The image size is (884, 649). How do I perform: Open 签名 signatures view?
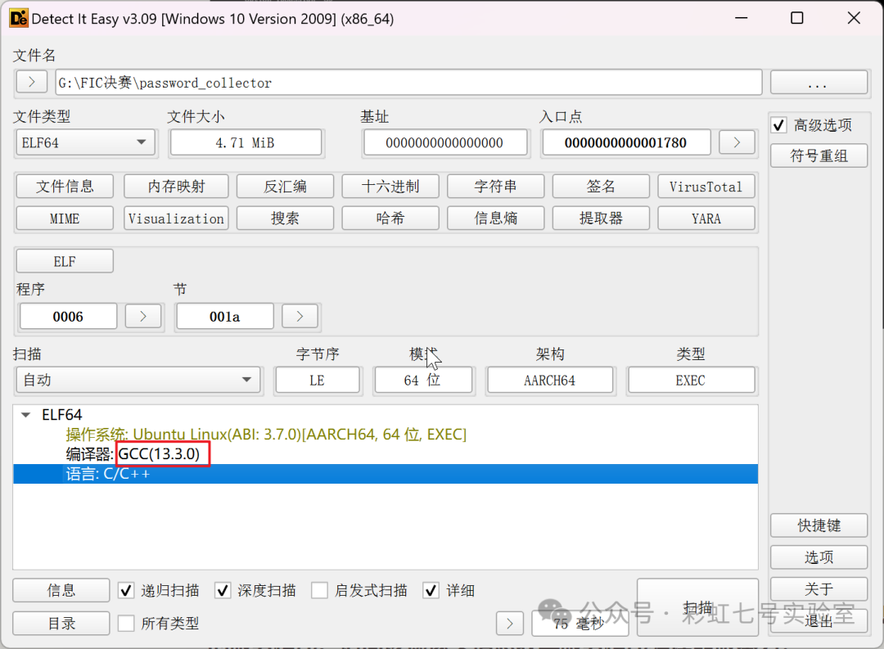pyautogui.click(x=601, y=187)
